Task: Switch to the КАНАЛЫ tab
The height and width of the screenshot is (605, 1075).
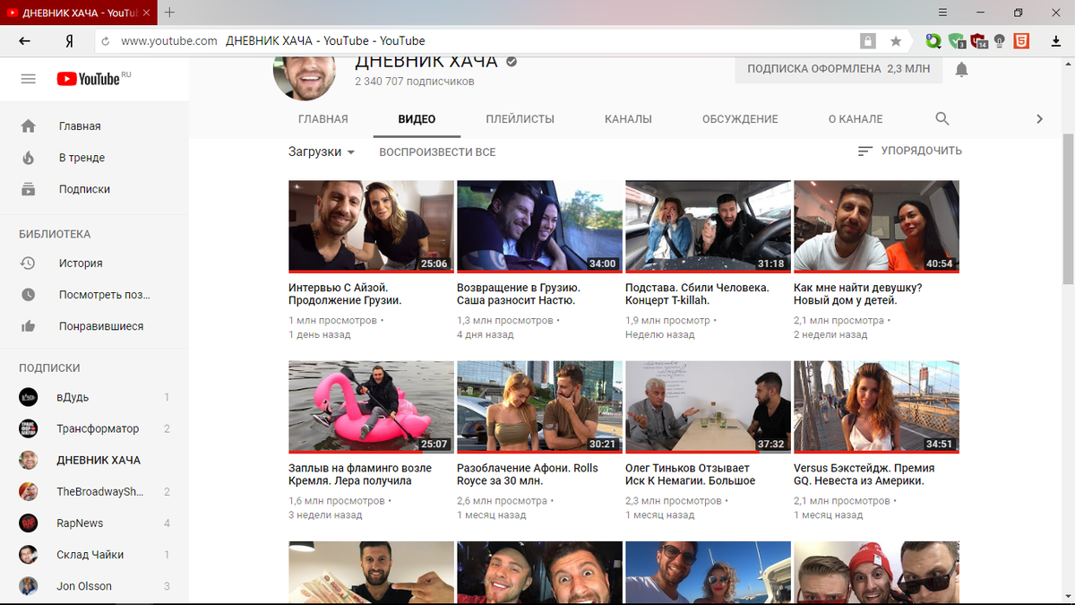Action: point(628,119)
